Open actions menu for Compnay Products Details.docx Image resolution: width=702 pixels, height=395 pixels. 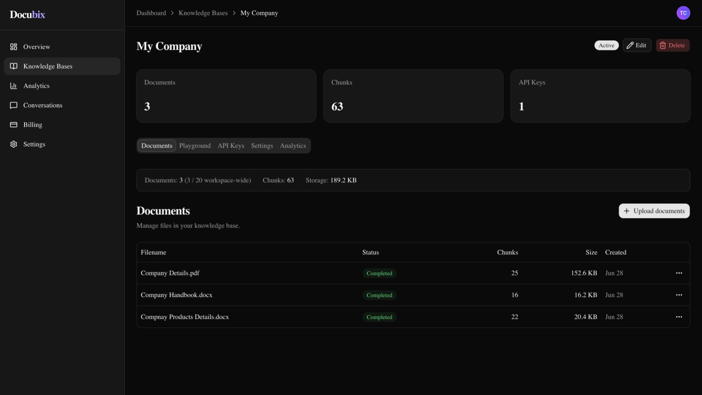coord(679,317)
